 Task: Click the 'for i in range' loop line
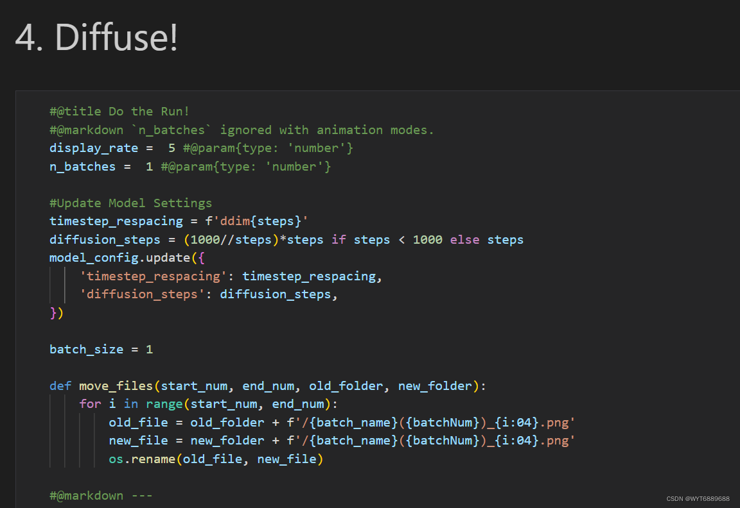pos(208,404)
